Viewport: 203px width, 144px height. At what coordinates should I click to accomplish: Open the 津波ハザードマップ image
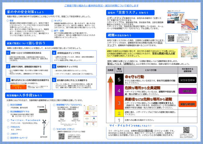click(176, 17)
